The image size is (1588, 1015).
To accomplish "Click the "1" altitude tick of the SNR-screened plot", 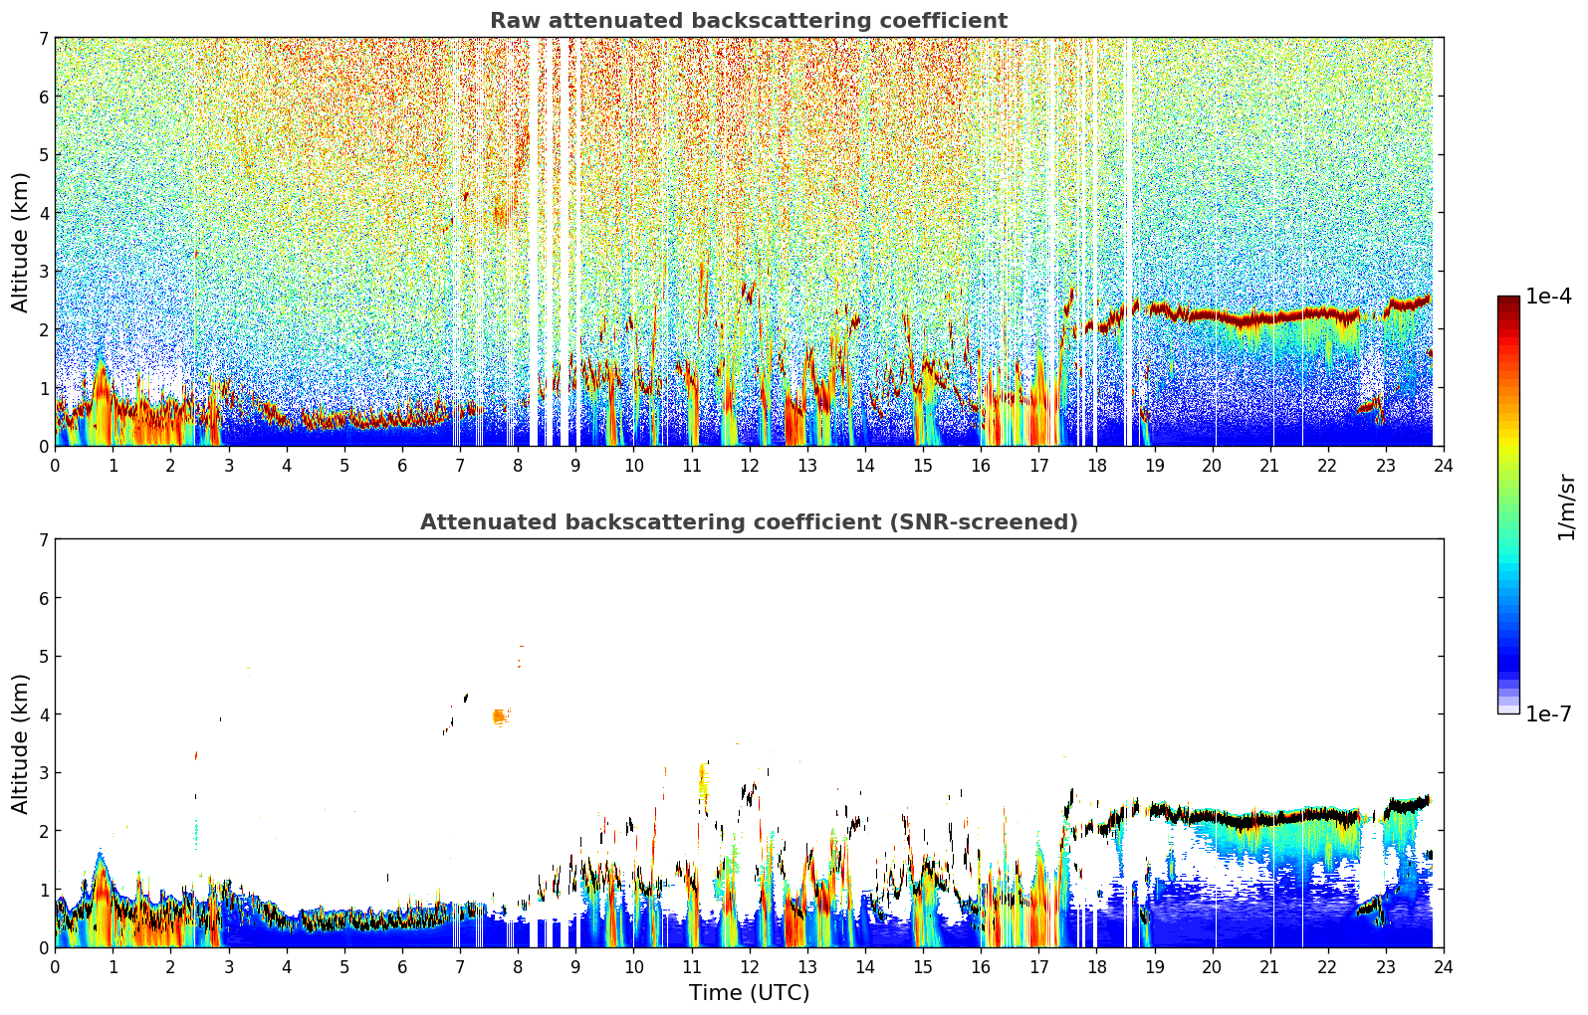I will coord(44,890).
